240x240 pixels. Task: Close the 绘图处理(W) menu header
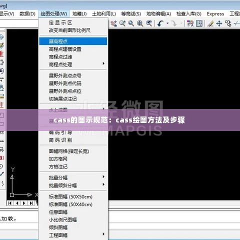click(54, 14)
